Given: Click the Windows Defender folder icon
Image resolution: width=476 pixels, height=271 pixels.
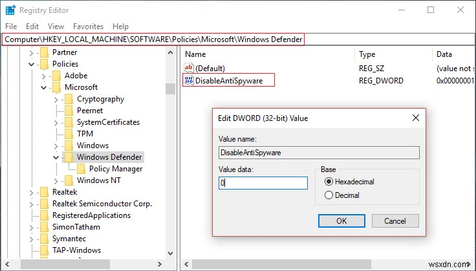Looking at the screenshot, I should coord(69,157).
